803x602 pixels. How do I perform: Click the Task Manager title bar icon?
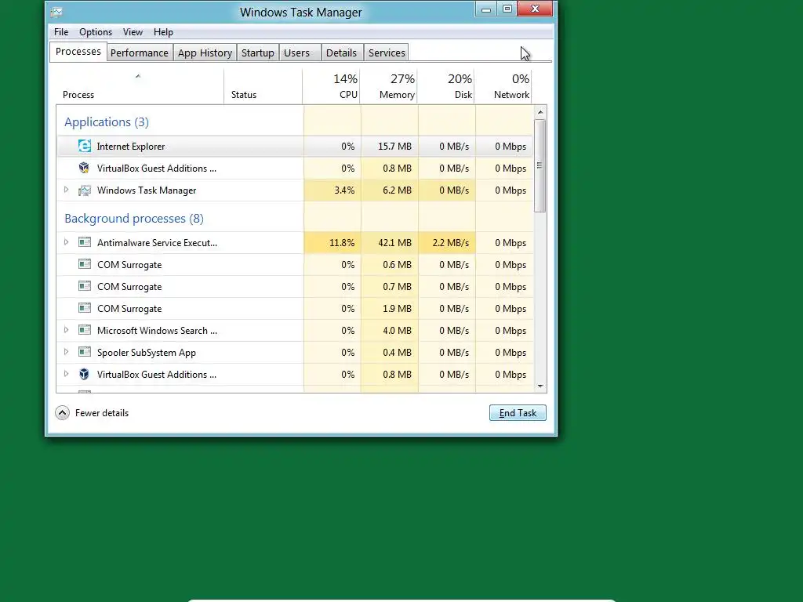coord(56,12)
